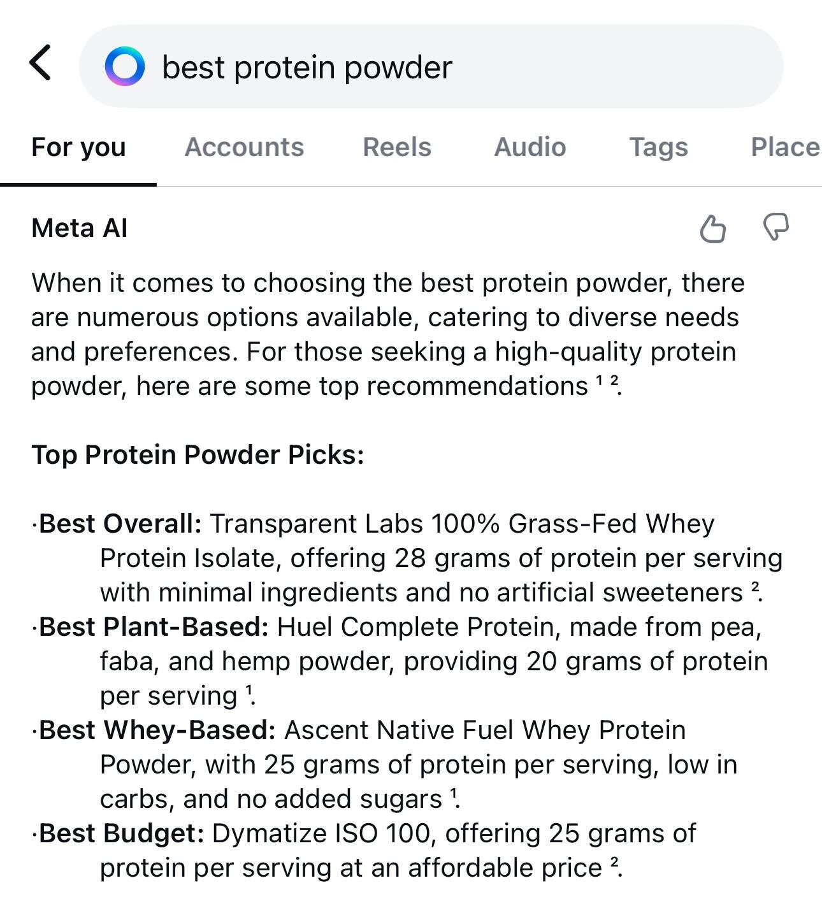Select the For you tab
822x906 pixels.
pos(78,148)
